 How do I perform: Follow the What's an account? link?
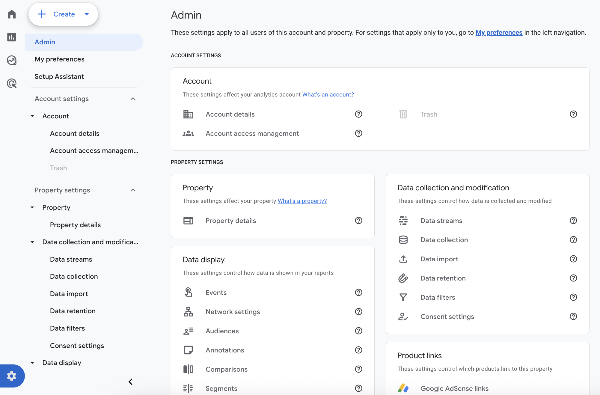point(328,94)
